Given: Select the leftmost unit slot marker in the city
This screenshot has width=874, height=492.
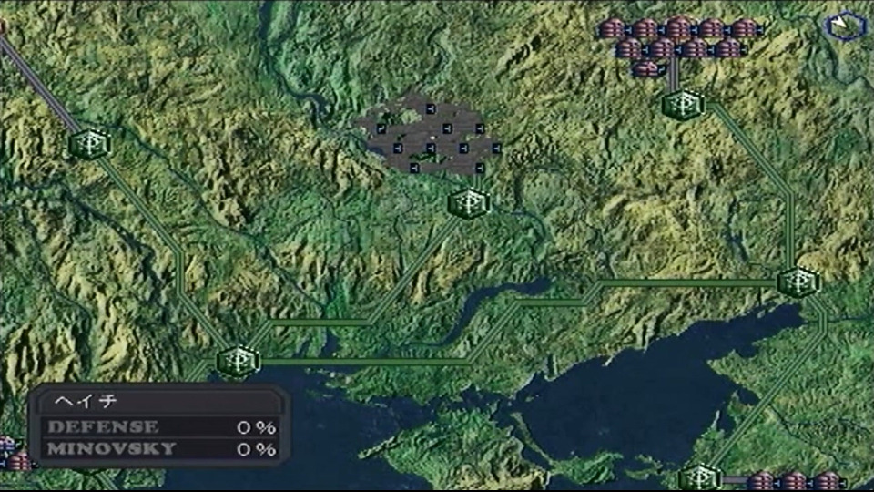Looking at the screenshot, I should (x=381, y=128).
